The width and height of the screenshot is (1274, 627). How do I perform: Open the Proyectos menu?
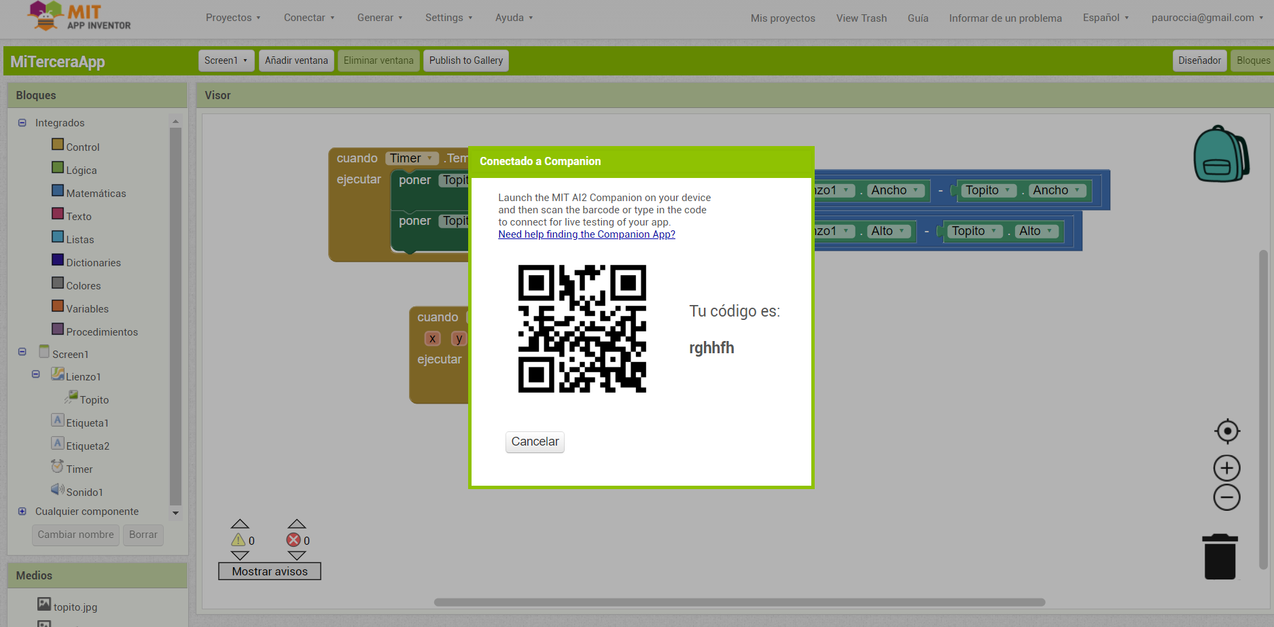233,18
